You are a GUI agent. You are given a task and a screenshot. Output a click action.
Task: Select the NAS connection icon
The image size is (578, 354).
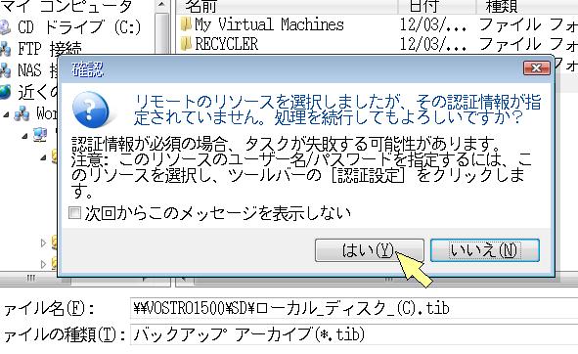click(x=5, y=70)
